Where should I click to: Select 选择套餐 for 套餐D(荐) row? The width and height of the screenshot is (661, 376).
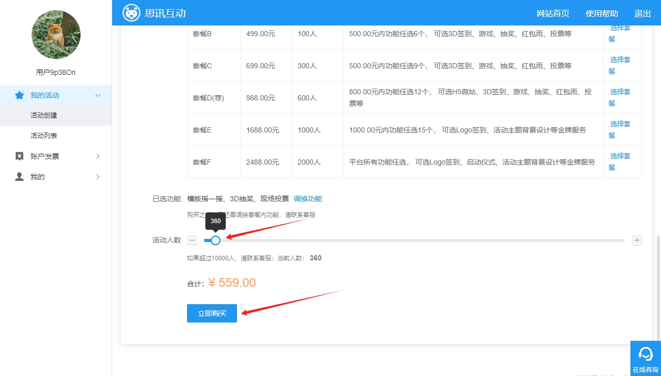(620, 97)
